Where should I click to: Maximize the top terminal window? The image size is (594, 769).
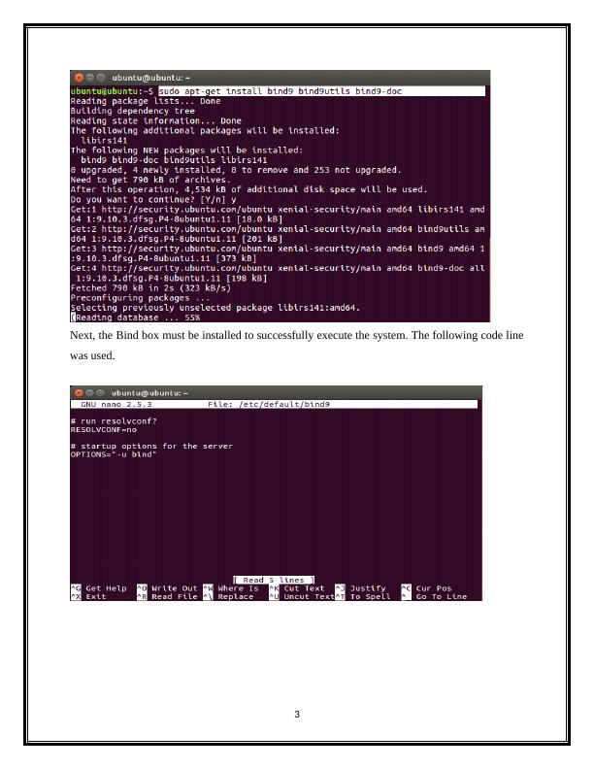[x=101, y=78]
